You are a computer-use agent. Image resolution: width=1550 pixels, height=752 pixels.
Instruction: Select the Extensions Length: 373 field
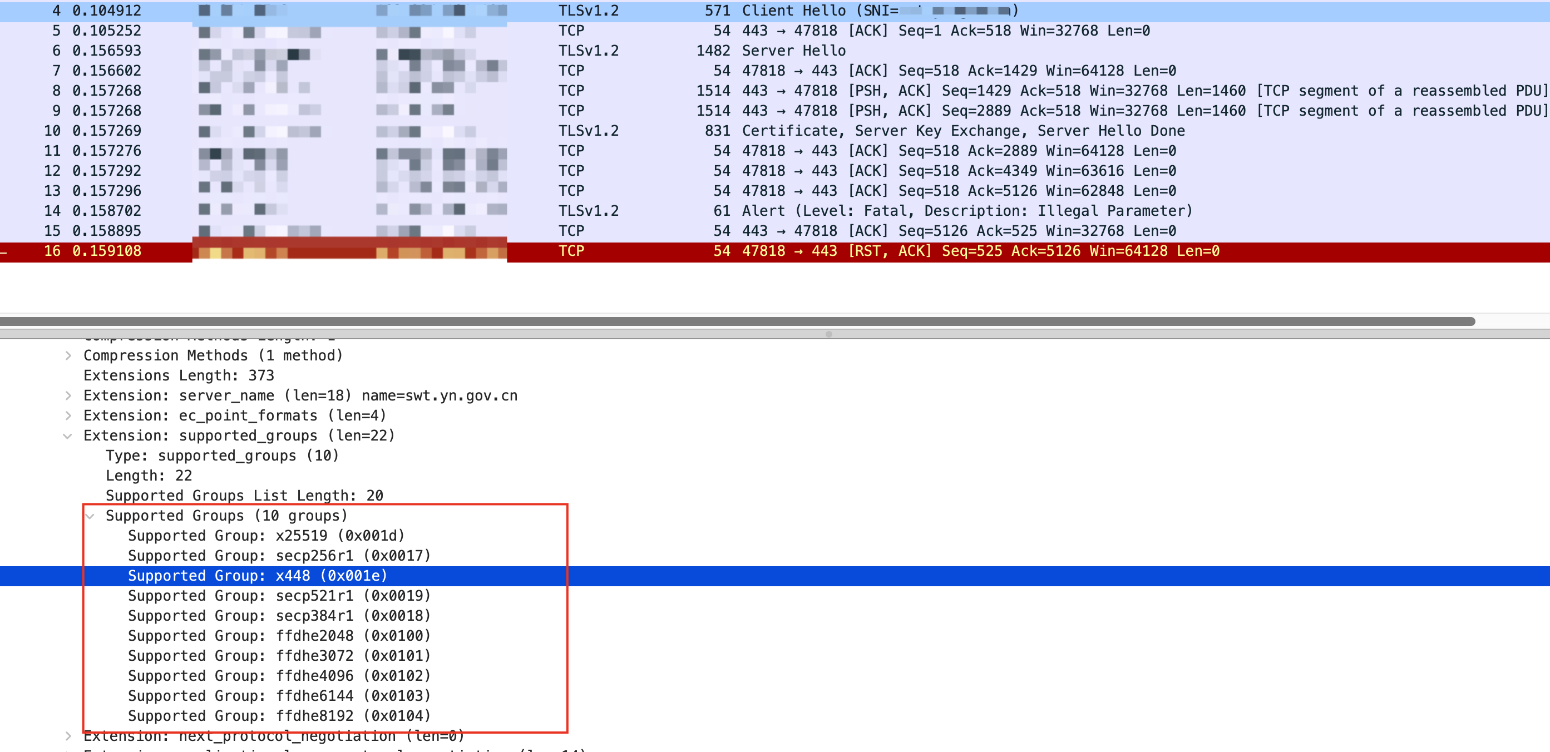pyautogui.click(x=179, y=376)
